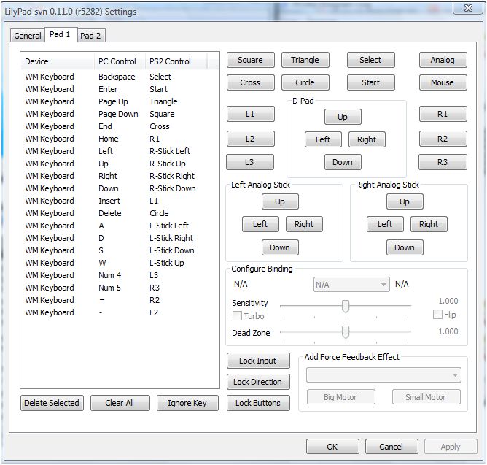Click Right Analog Stick Right button

point(429,224)
